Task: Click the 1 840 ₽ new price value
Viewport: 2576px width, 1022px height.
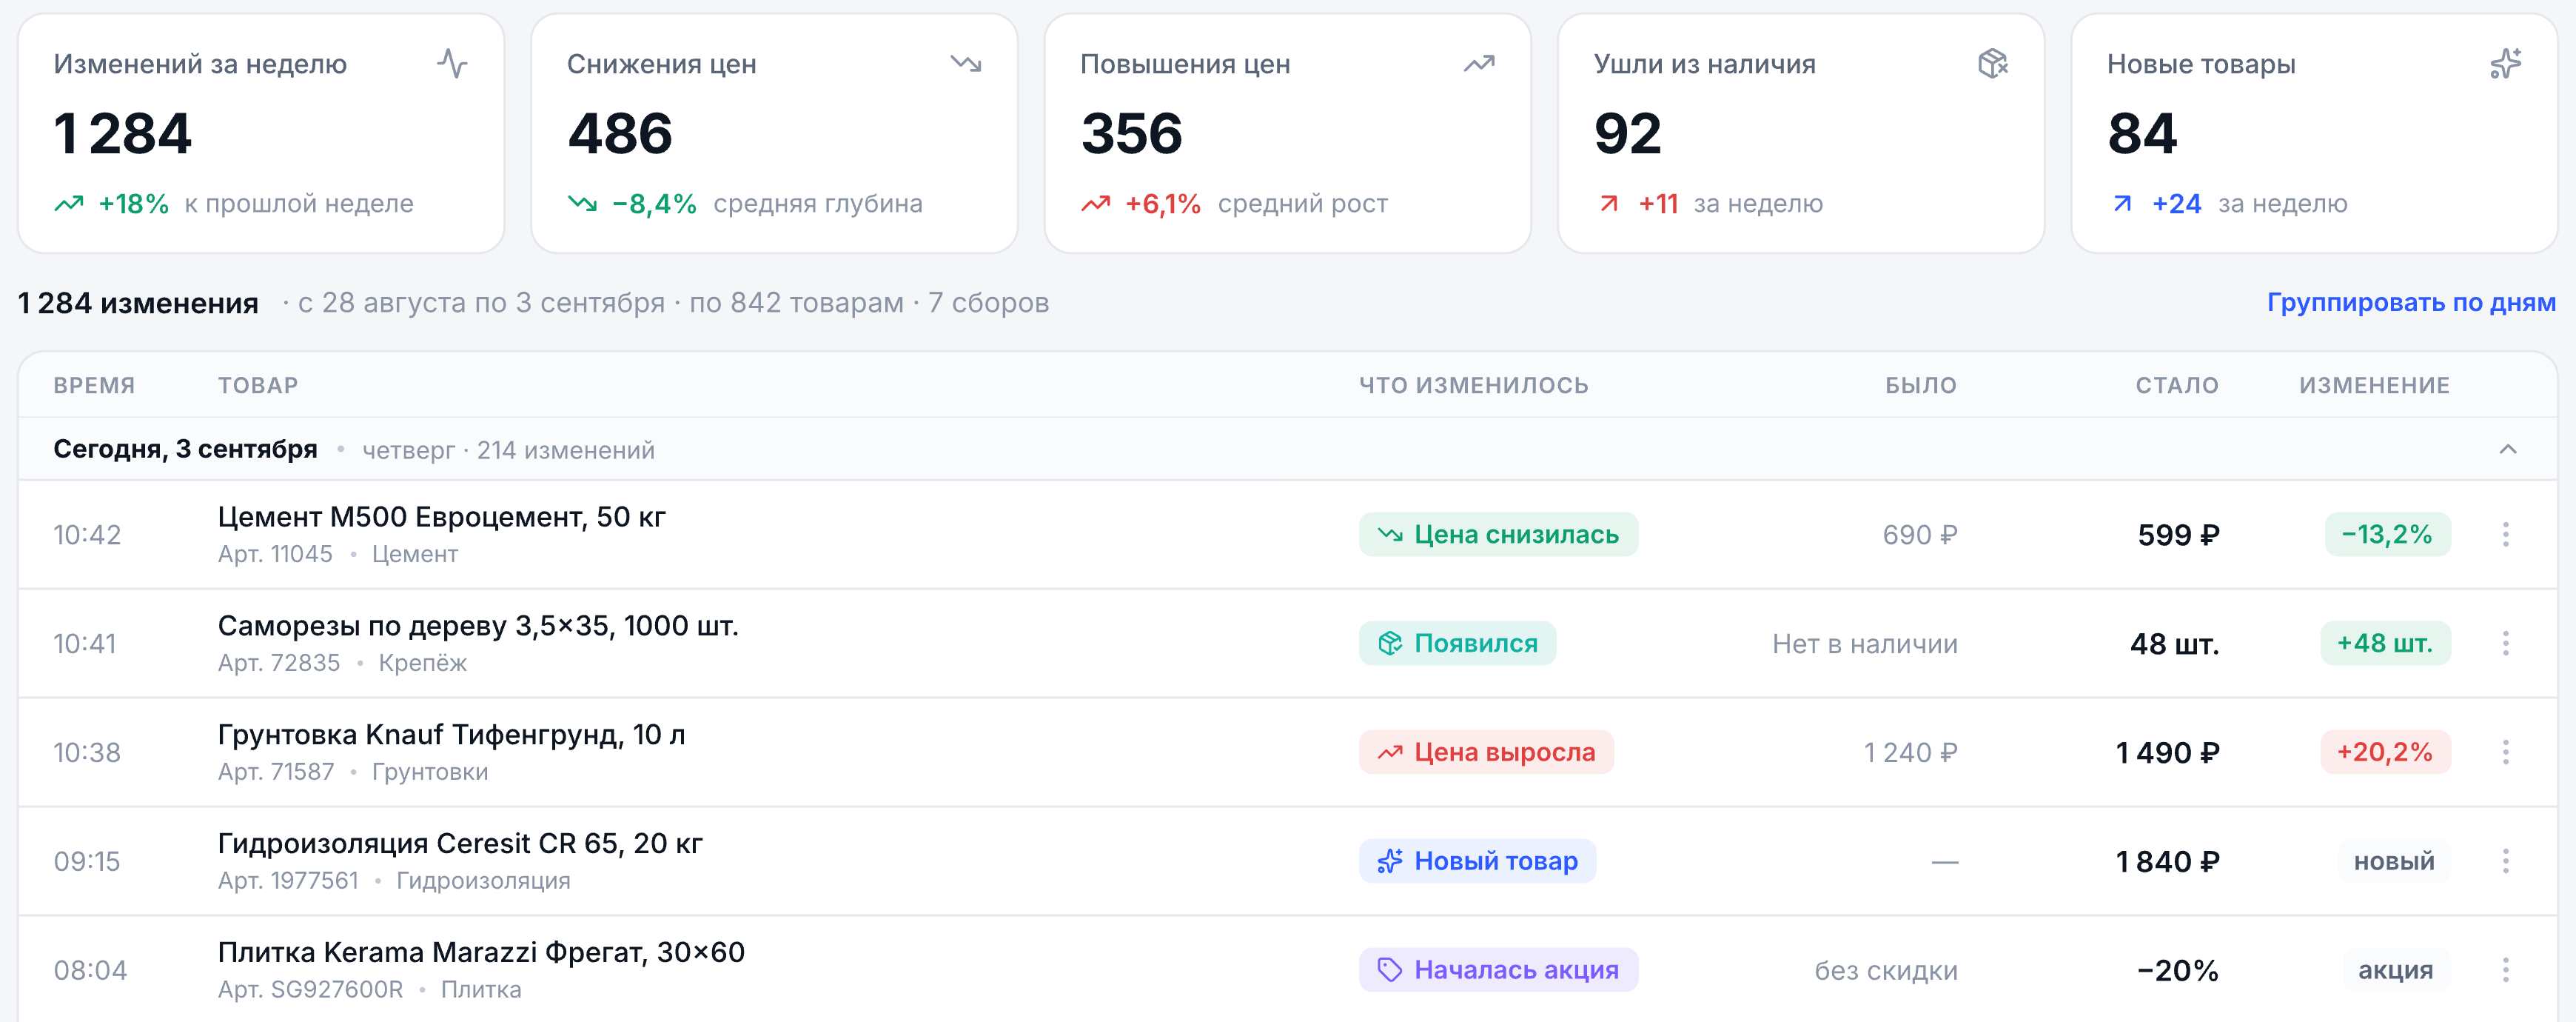Action: [2167, 861]
